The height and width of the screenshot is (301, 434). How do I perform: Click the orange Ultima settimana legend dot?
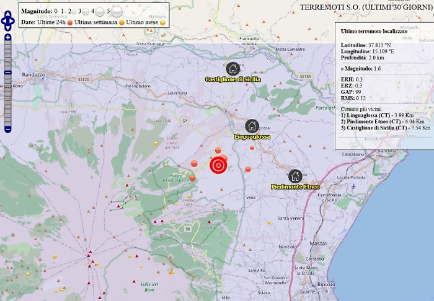coord(121,22)
